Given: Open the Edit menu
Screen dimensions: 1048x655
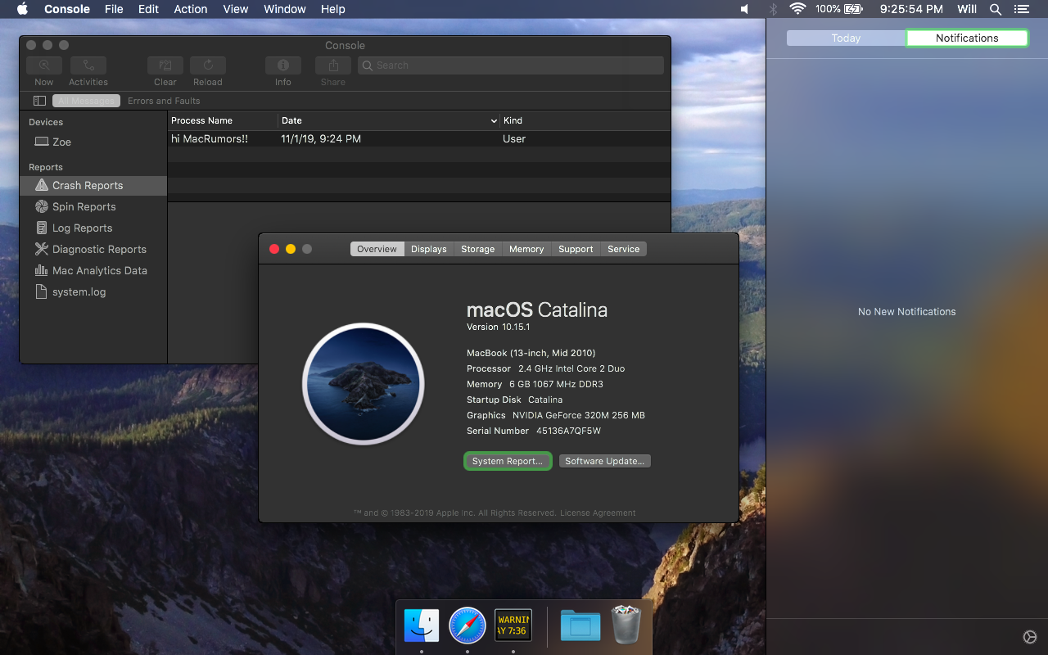Looking at the screenshot, I should pos(148,9).
